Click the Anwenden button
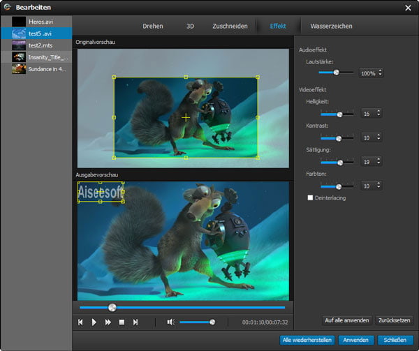 click(x=355, y=340)
